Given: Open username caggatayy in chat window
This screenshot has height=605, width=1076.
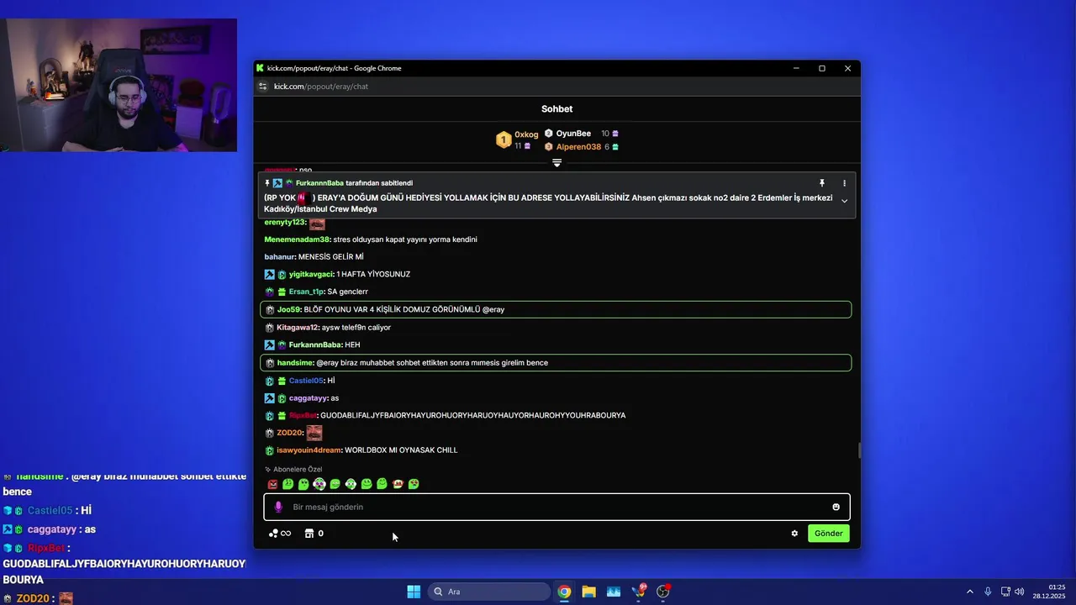Looking at the screenshot, I should (x=309, y=398).
